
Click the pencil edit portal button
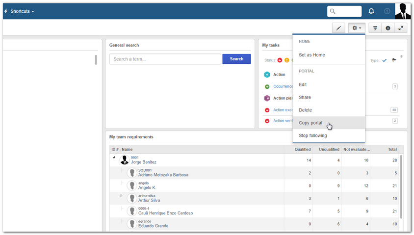(x=338, y=28)
